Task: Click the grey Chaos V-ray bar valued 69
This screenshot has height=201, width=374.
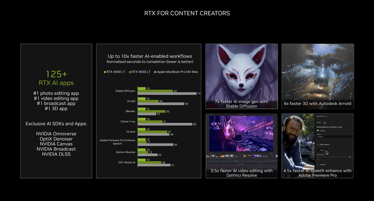Action: click(165, 124)
